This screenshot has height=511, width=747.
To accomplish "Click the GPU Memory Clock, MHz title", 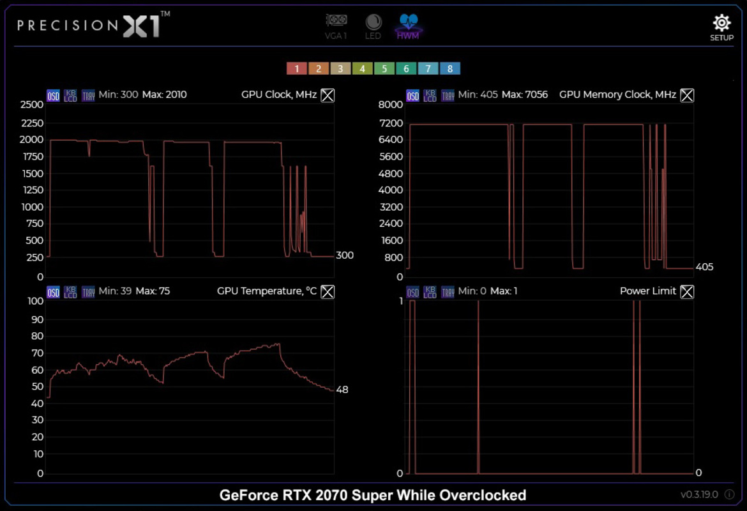I will pos(617,95).
